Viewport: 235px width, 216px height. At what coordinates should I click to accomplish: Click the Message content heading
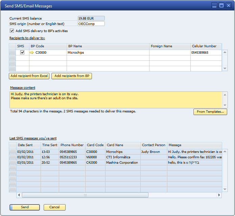[23, 88]
